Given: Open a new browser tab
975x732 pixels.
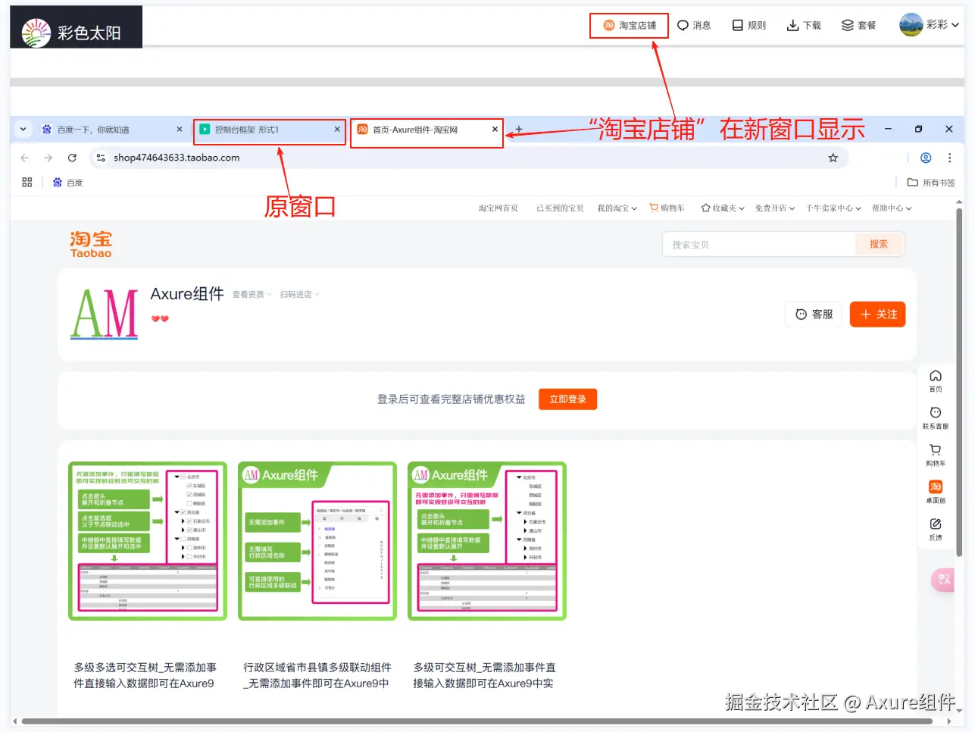Looking at the screenshot, I should [x=519, y=130].
